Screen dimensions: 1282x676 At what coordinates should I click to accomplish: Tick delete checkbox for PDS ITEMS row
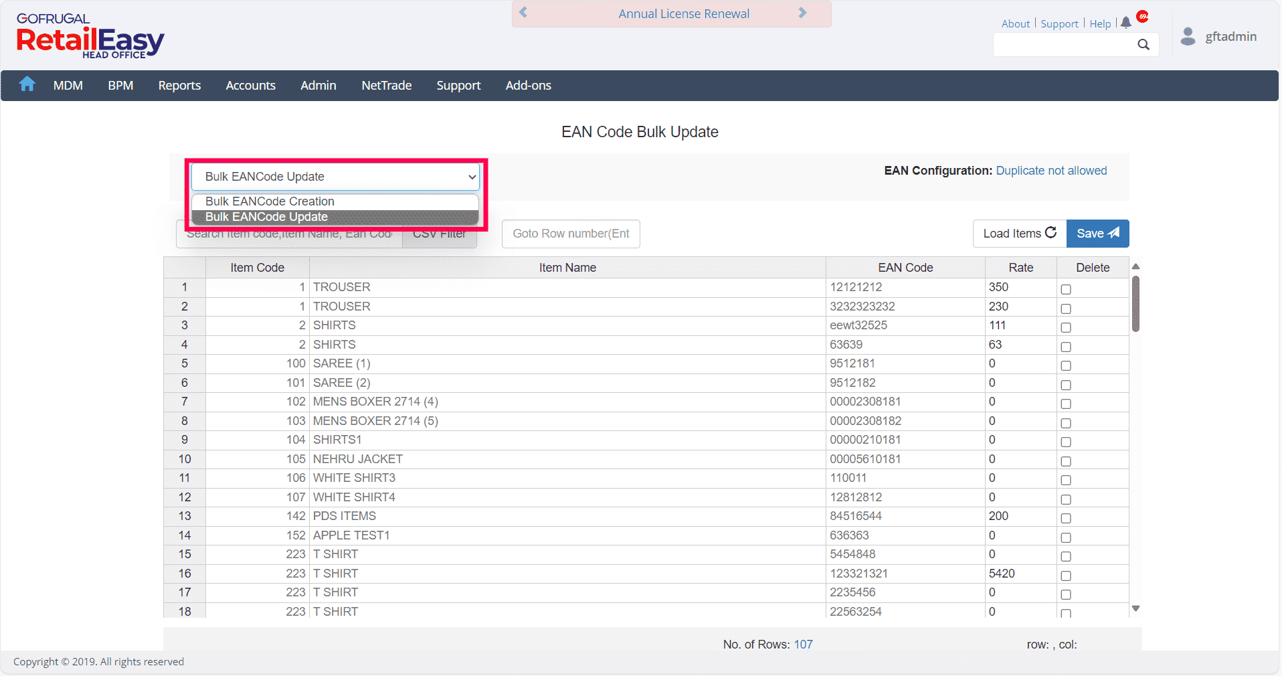pos(1066,518)
